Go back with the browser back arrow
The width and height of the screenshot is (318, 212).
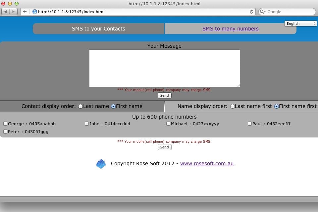pyautogui.click(x=6, y=12)
